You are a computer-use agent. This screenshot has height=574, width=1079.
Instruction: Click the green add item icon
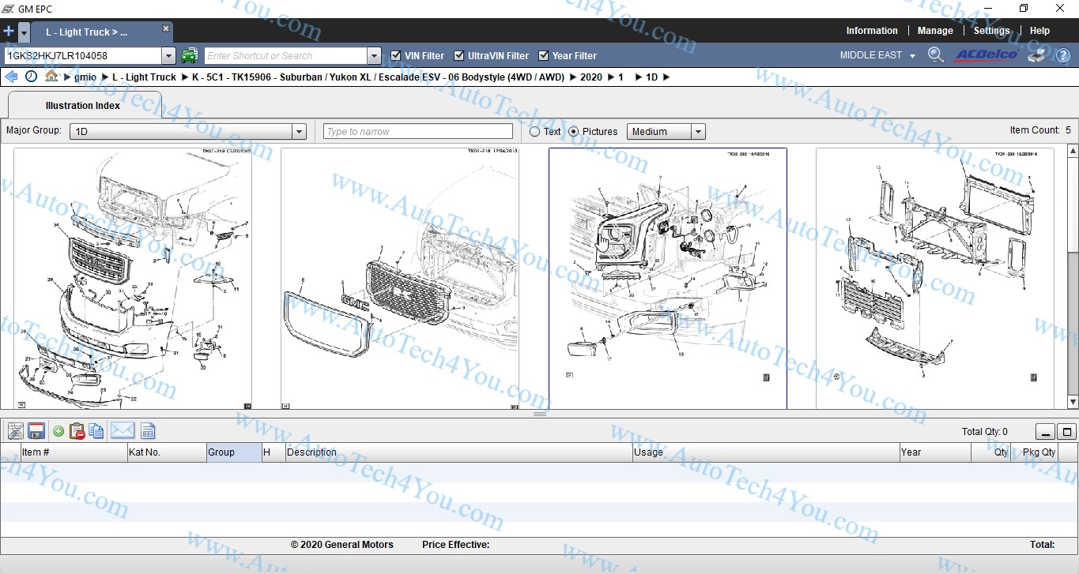coord(58,431)
